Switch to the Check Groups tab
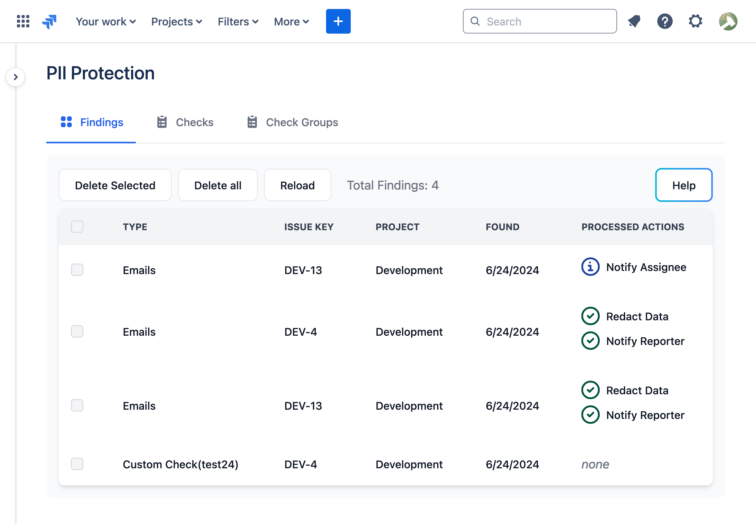Image resolution: width=756 pixels, height=524 pixels. (293, 122)
